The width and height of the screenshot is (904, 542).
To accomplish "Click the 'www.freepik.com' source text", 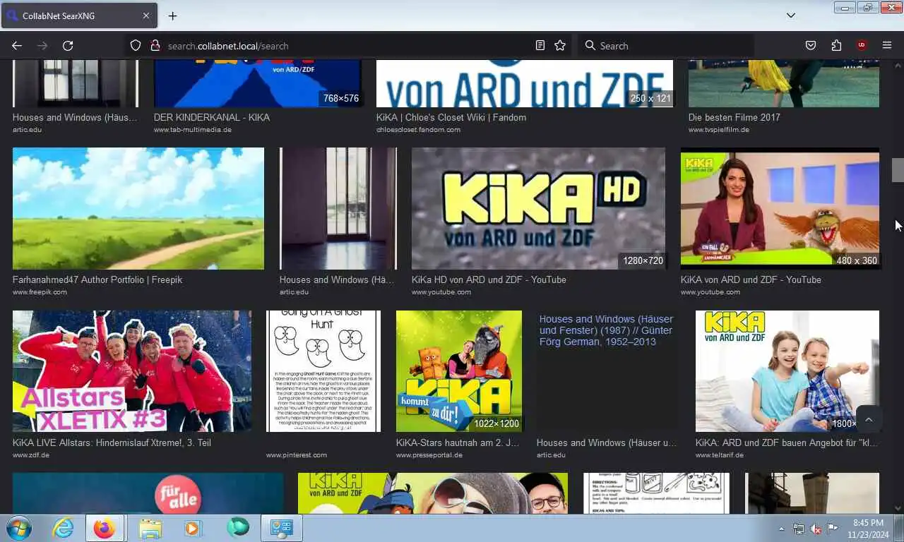I will [x=40, y=292].
